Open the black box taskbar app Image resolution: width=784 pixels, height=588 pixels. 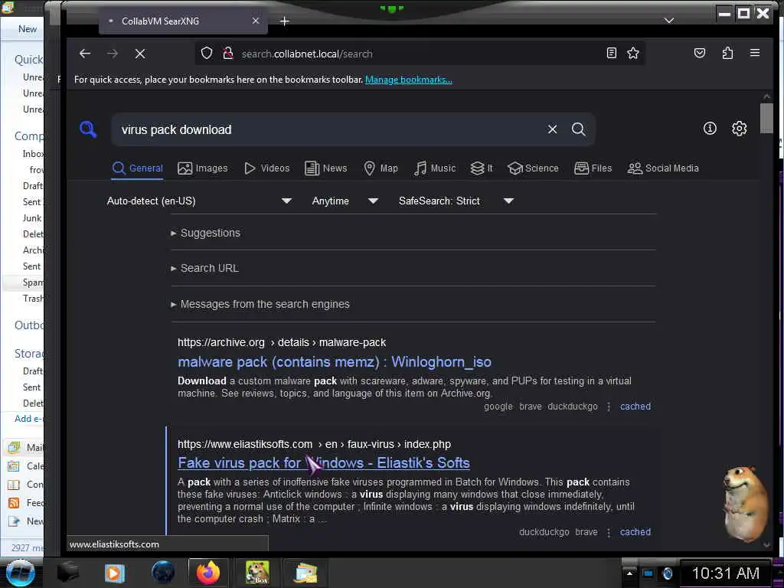click(68, 573)
